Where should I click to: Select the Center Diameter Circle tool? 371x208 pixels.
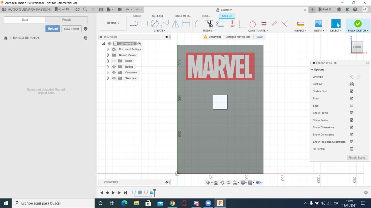point(155,24)
